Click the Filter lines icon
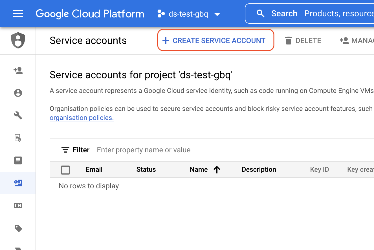The image size is (374, 250). coord(65,150)
